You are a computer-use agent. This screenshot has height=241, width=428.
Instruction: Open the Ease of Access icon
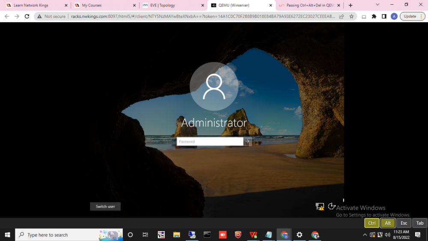[331, 206]
